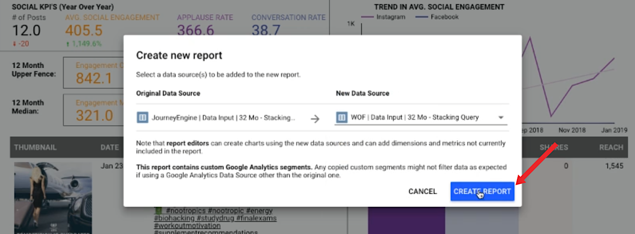Open the New Data Source dropdown arrow
Viewport: 635px width, 234px height.
coord(501,117)
